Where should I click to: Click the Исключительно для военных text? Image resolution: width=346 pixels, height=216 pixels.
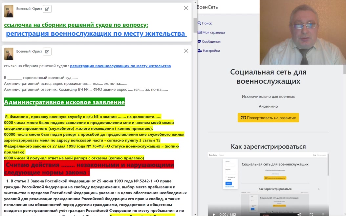tap(268, 97)
